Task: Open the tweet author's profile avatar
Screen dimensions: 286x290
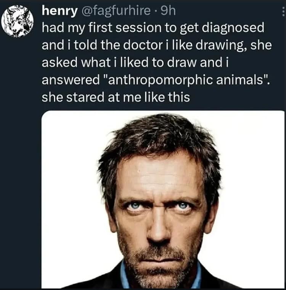Action: pyautogui.click(x=18, y=21)
